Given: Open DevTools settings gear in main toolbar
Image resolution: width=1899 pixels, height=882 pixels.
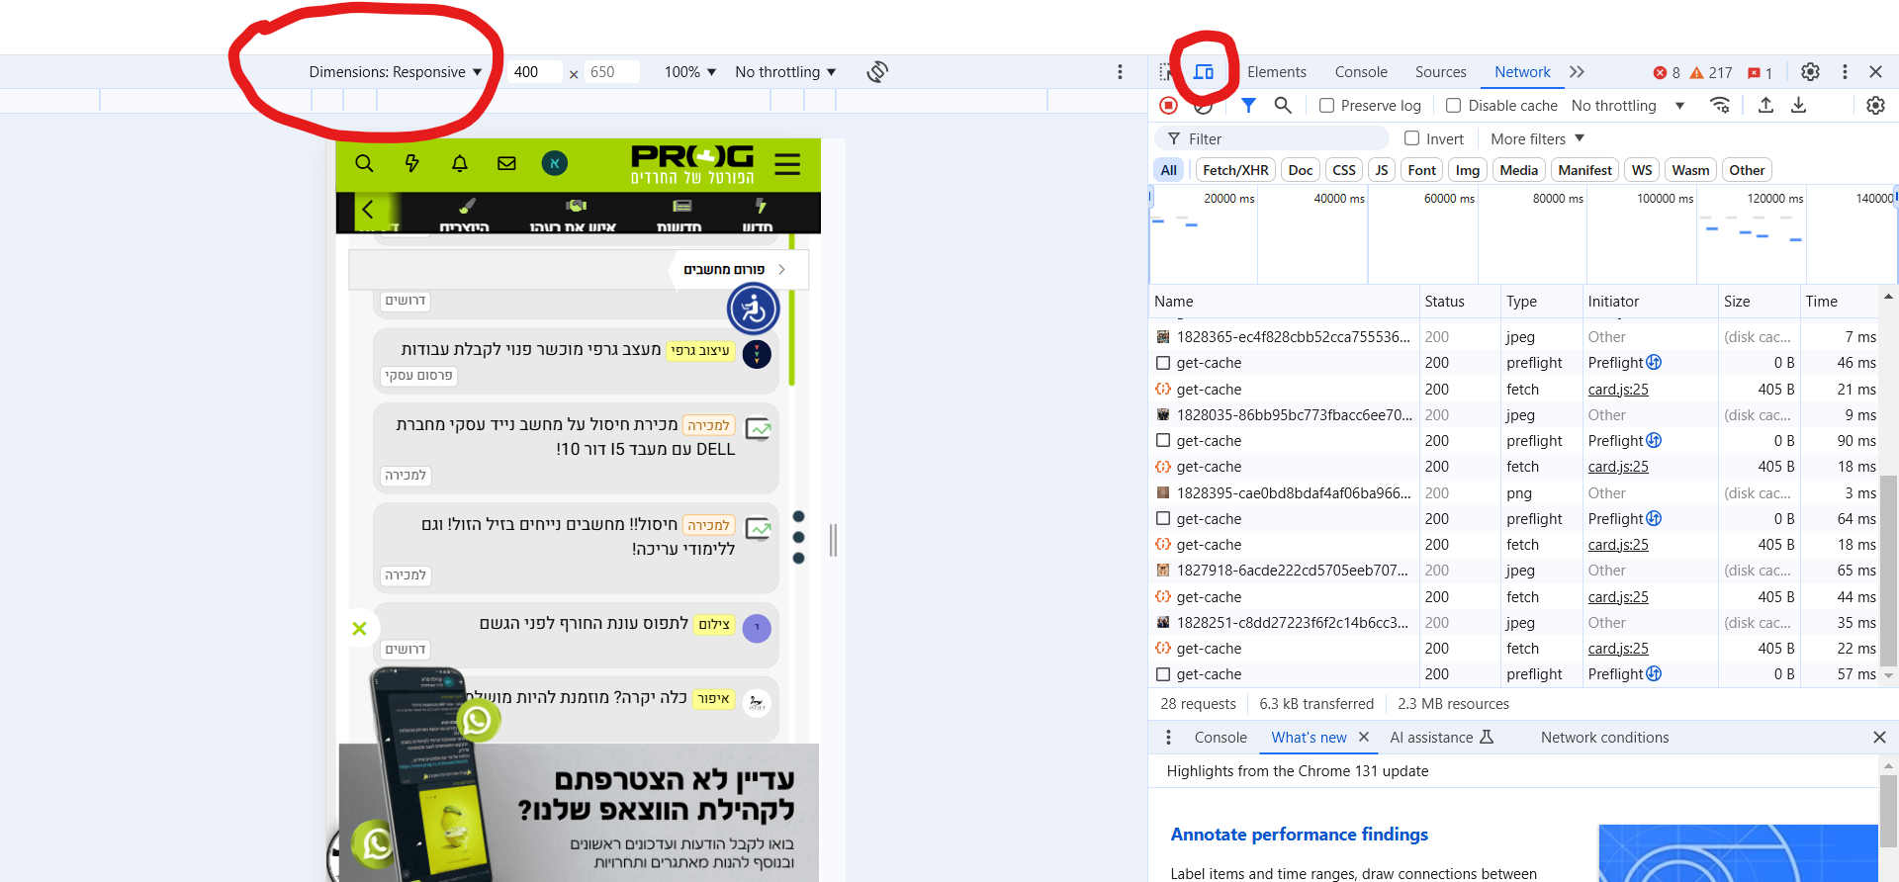Looking at the screenshot, I should coord(1810,72).
